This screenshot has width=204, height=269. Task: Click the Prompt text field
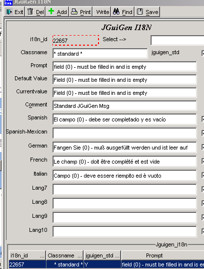(124, 67)
